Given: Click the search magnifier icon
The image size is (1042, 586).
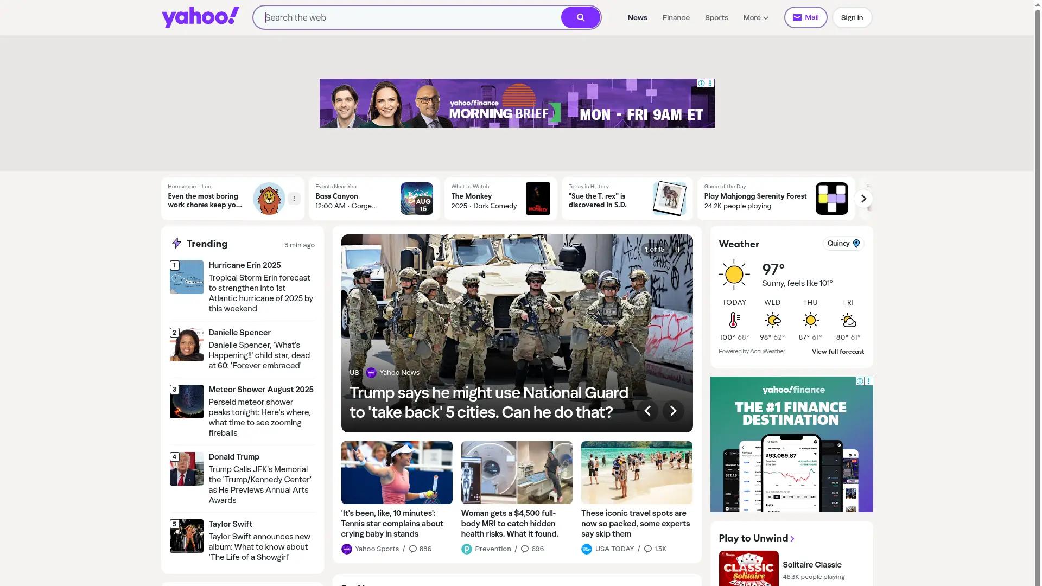Looking at the screenshot, I should pos(580,17).
